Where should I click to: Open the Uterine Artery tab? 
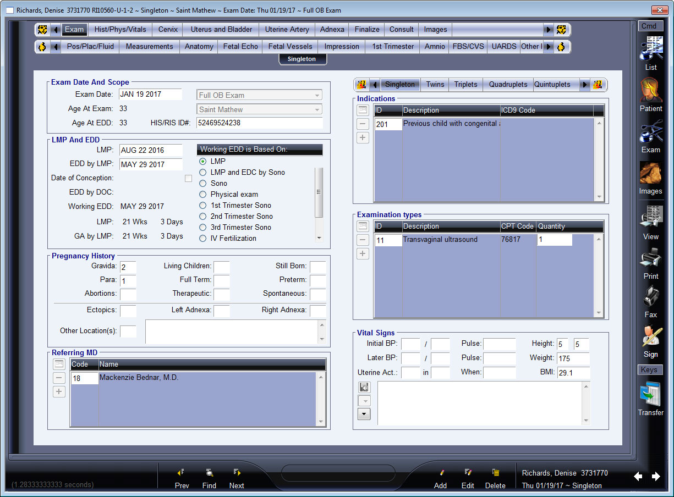click(x=287, y=30)
